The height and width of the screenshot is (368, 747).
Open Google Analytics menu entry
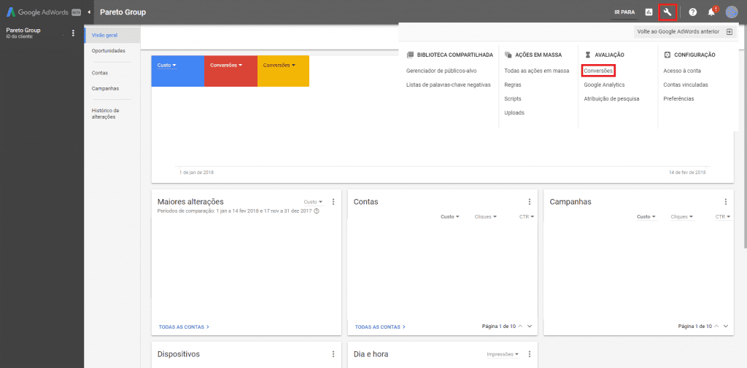click(x=604, y=85)
